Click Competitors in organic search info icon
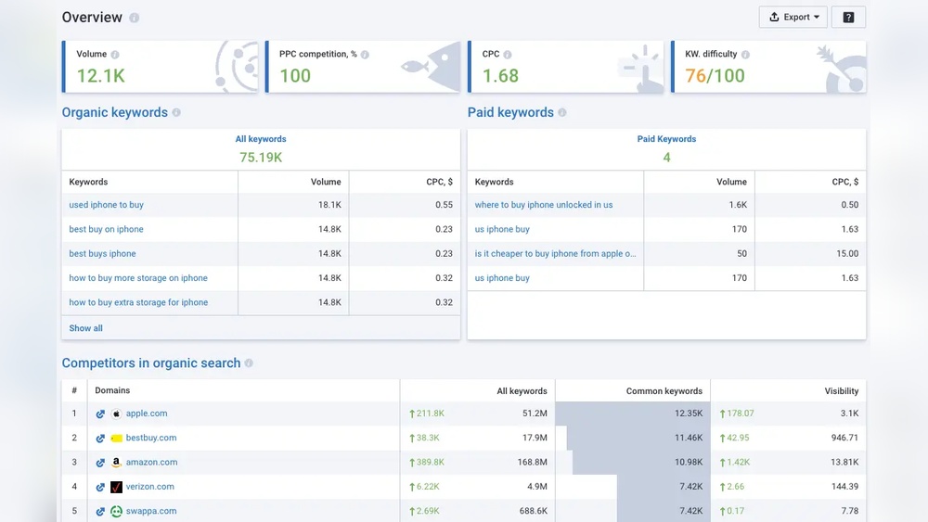The image size is (928, 522). (x=249, y=363)
